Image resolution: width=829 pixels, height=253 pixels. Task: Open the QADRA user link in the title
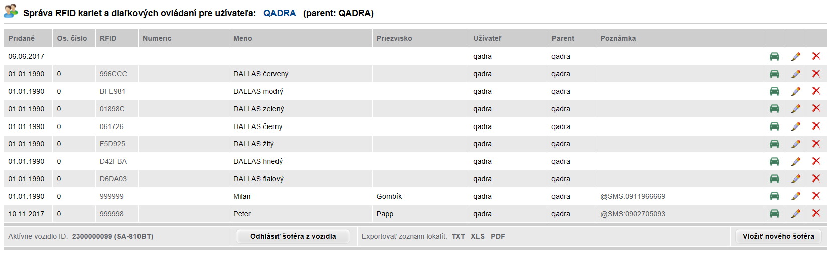coord(280,13)
